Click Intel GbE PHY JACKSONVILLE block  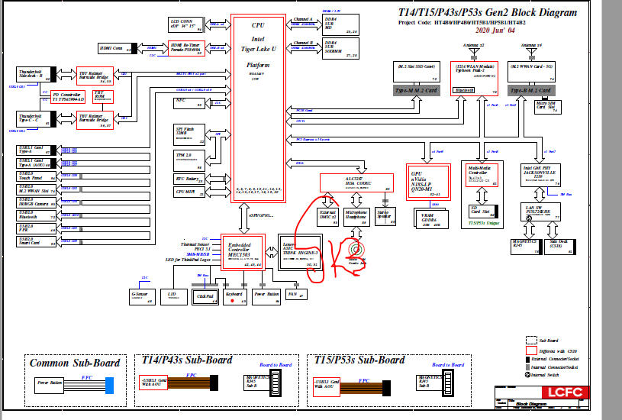540,175
